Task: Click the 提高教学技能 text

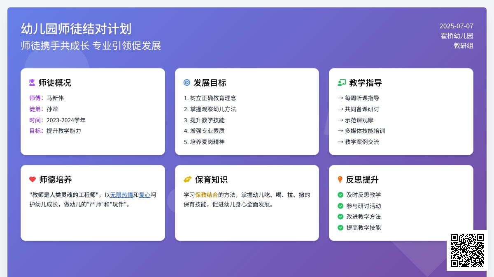Action: pos(364,228)
